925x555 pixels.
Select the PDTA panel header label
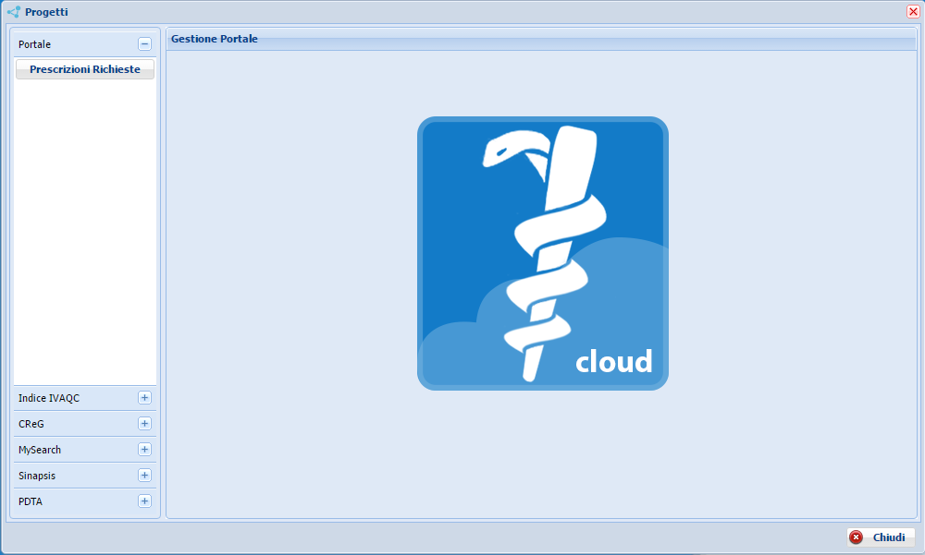(31, 502)
